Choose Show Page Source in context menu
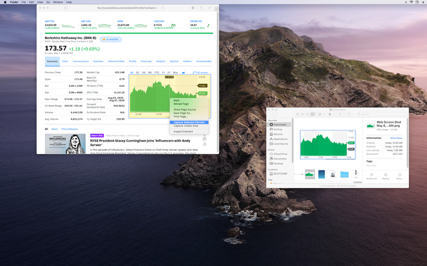Viewport: 427px width, 266px height. coord(189,110)
